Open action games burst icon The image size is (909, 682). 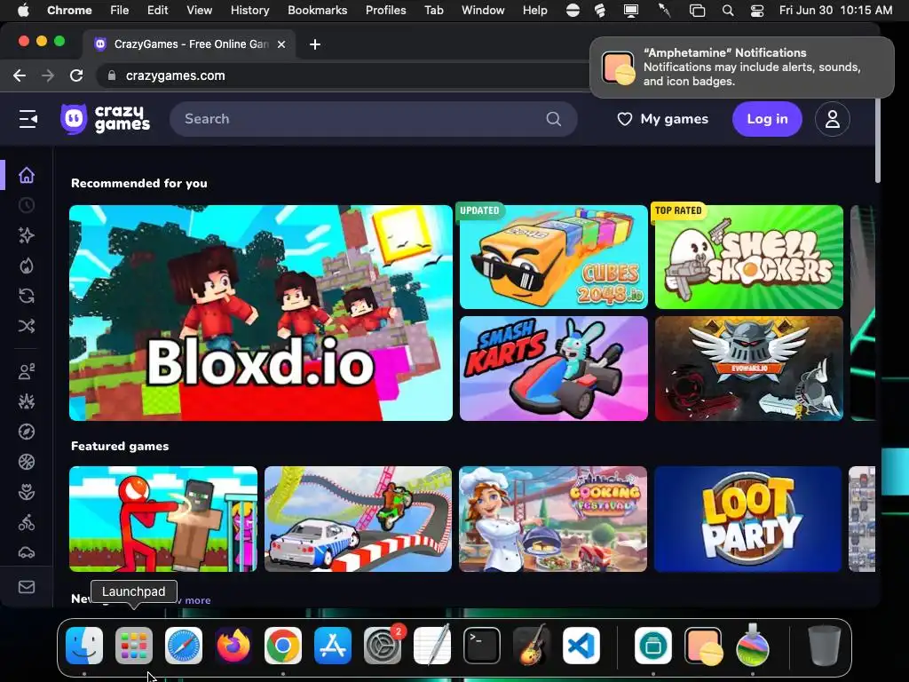coord(26,401)
